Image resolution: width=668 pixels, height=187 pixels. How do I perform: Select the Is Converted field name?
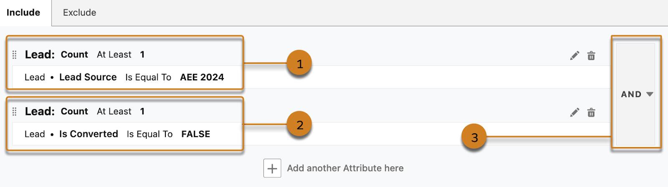[x=89, y=134]
